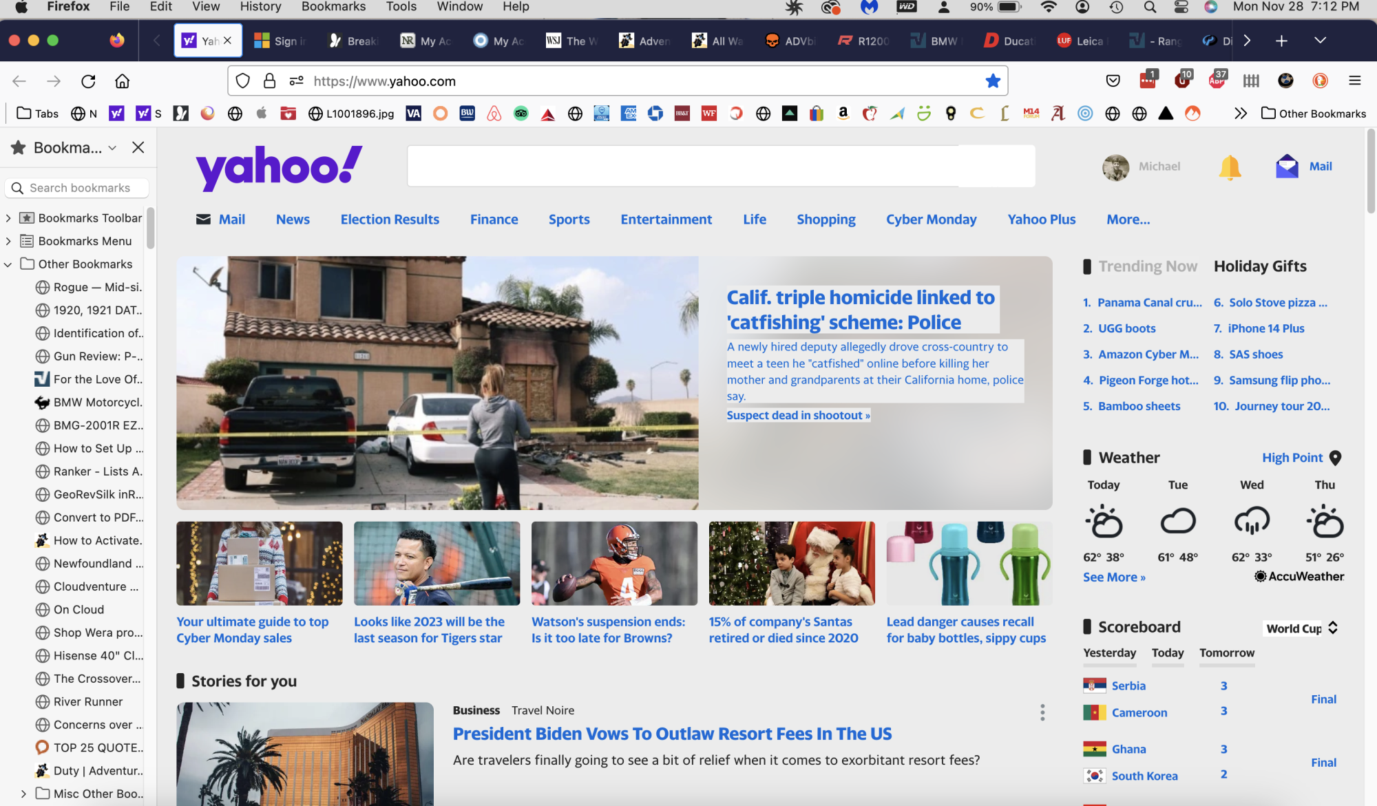Open the Amazon bookmark in bookmarks toolbar
Screen dimensions: 1377x806
pyautogui.click(x=843, y=114)
